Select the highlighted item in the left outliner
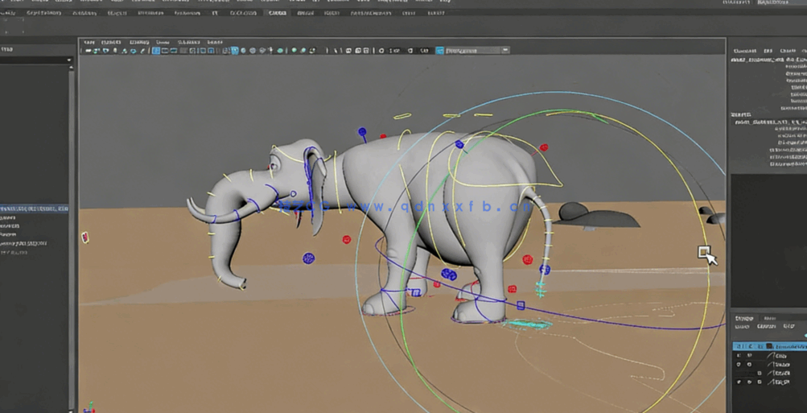This screenshot has width=807, height=413. (x=34, y=209)
